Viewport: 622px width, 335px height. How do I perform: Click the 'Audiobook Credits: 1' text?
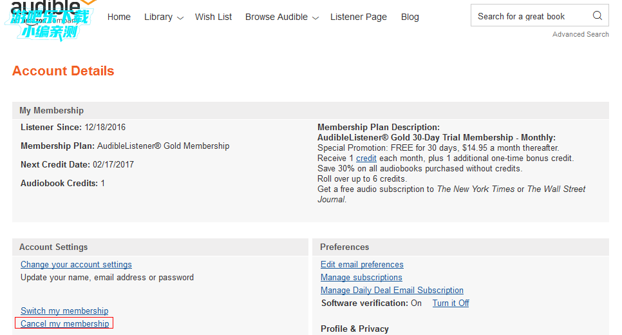tap(62, 183)
